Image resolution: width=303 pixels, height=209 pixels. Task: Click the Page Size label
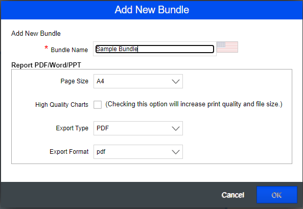pos(75,81)
